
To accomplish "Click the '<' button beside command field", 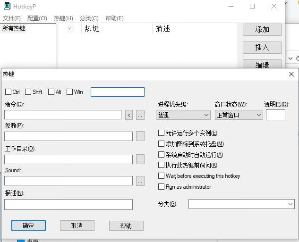I will [129, 115].
